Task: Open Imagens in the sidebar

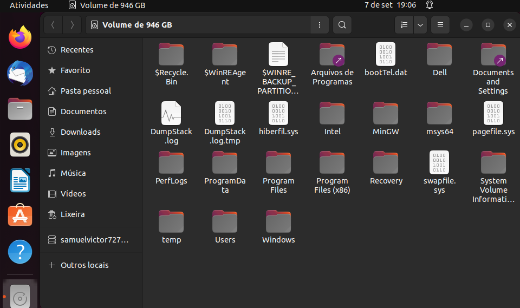Action: 91,153
